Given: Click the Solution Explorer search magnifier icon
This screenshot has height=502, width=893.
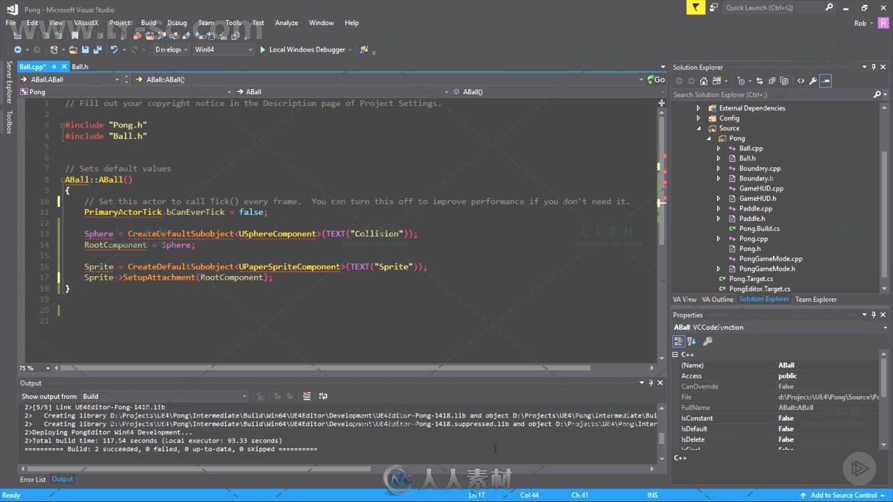Looking at the screenshot, I should pos(877,94).
